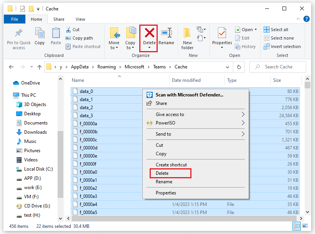The width and height of the screenshot is (315, 234).
Task: Click AppData in the breadcrumb path
Action: pos(79,67)
